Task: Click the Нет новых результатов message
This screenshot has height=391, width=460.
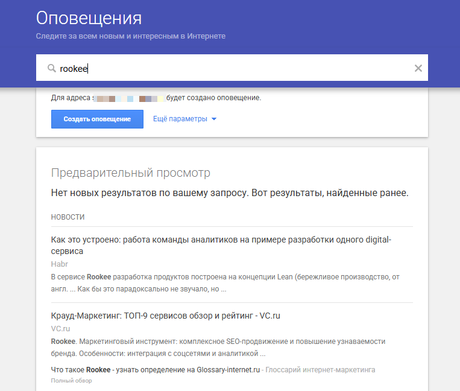Action: (230, 193)
